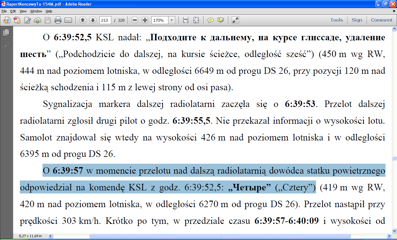Click the bold time 6:39:52,5 in first line
397x240 pixels.
coord(73,38)
